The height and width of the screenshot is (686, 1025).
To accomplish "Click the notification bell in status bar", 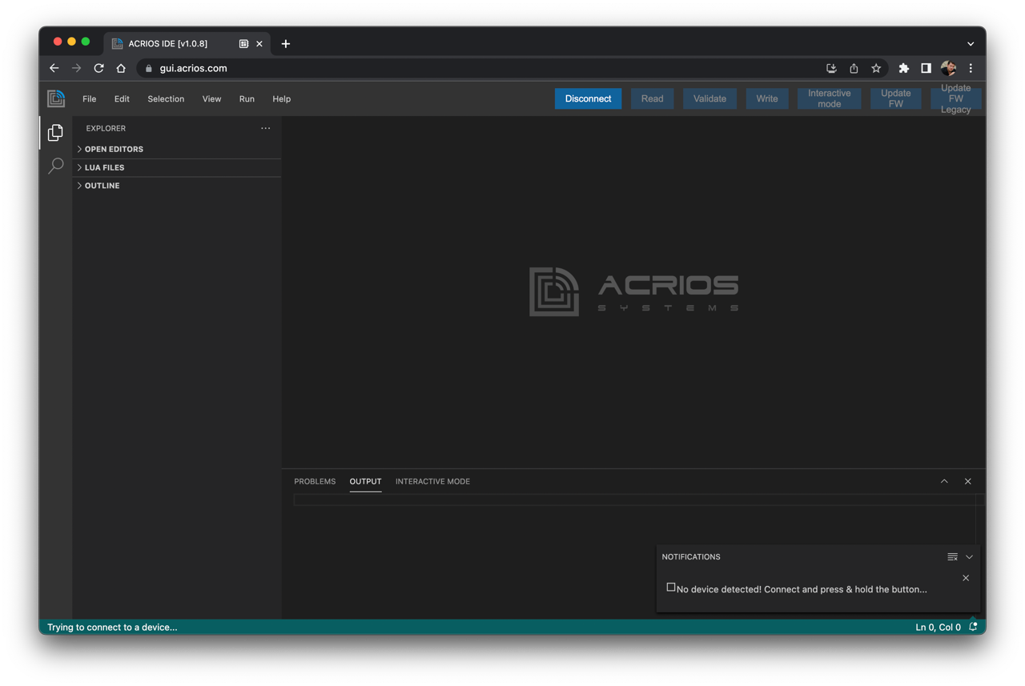I will coord(973,627).
